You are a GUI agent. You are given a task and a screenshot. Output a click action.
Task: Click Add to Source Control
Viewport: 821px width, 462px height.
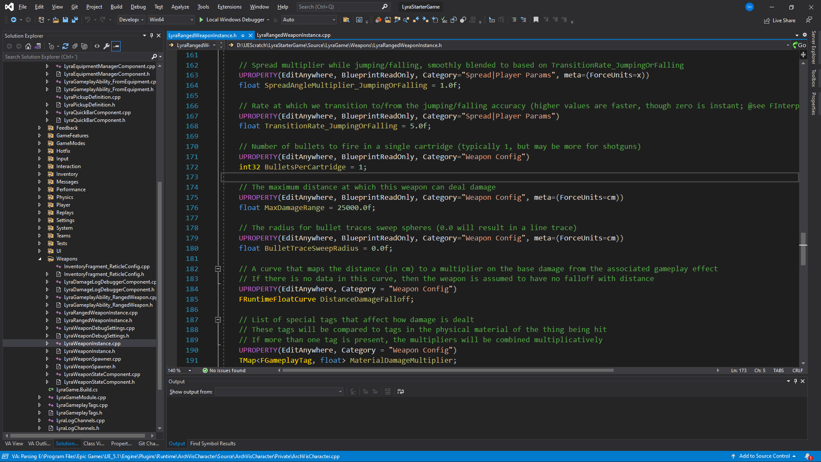click(764, 456)
